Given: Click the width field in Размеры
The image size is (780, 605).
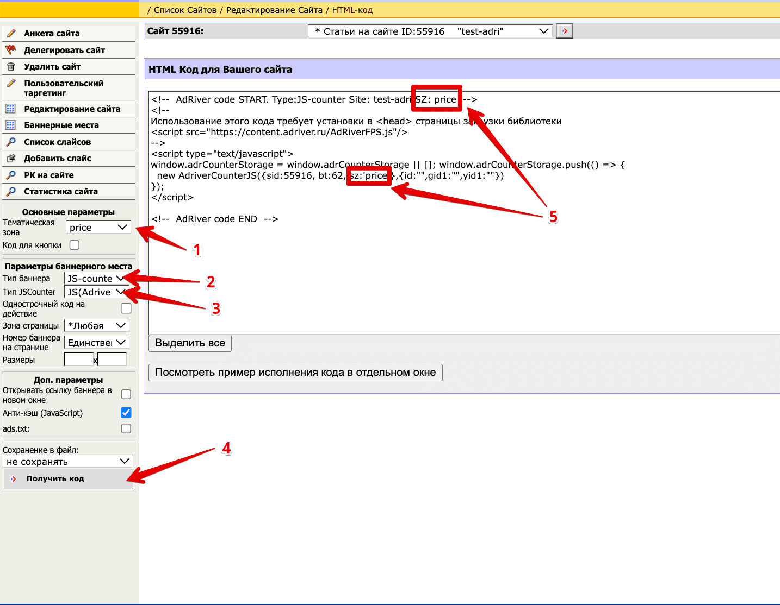Looking at the screenshot, I should [79, 360].
